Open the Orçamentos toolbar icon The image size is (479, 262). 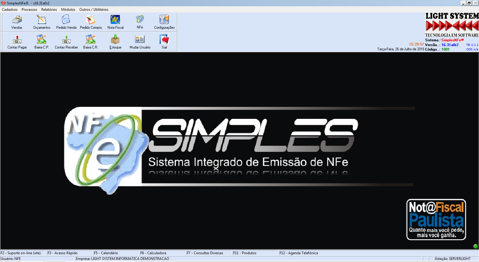[x=42, y=20]
